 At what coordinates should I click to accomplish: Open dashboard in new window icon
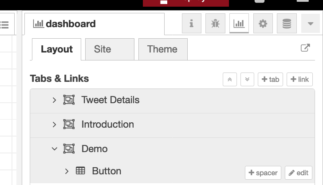(x=305, y=48)
